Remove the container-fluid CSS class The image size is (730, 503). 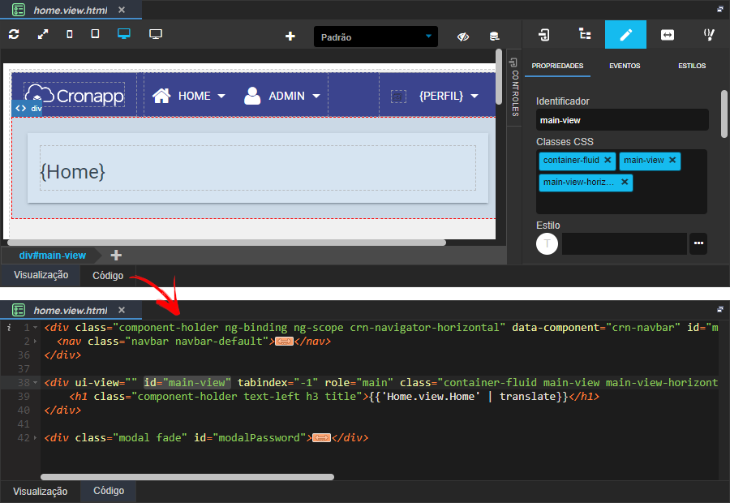608,160
